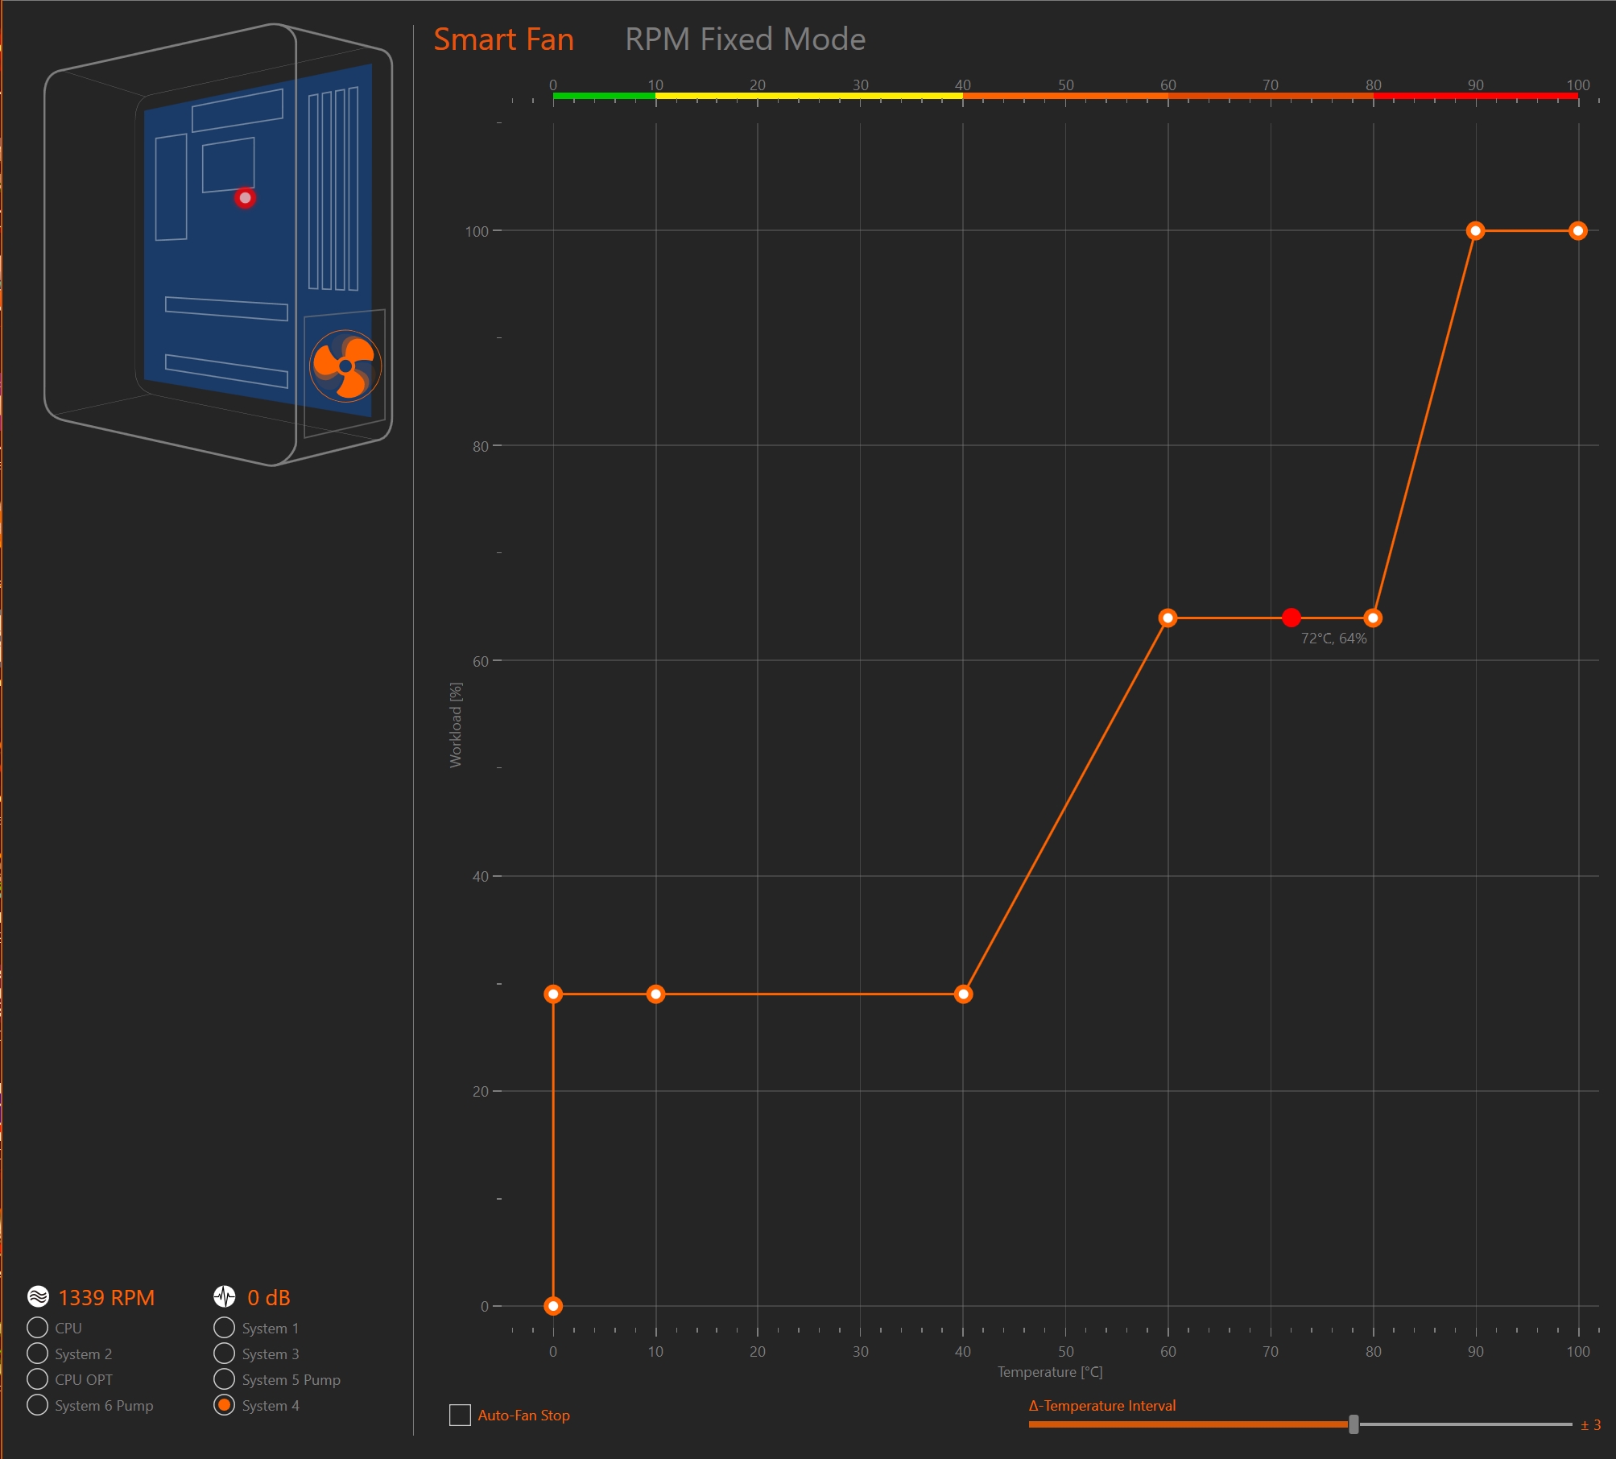Click the red current-temperature marker at 72°C

1291,618
